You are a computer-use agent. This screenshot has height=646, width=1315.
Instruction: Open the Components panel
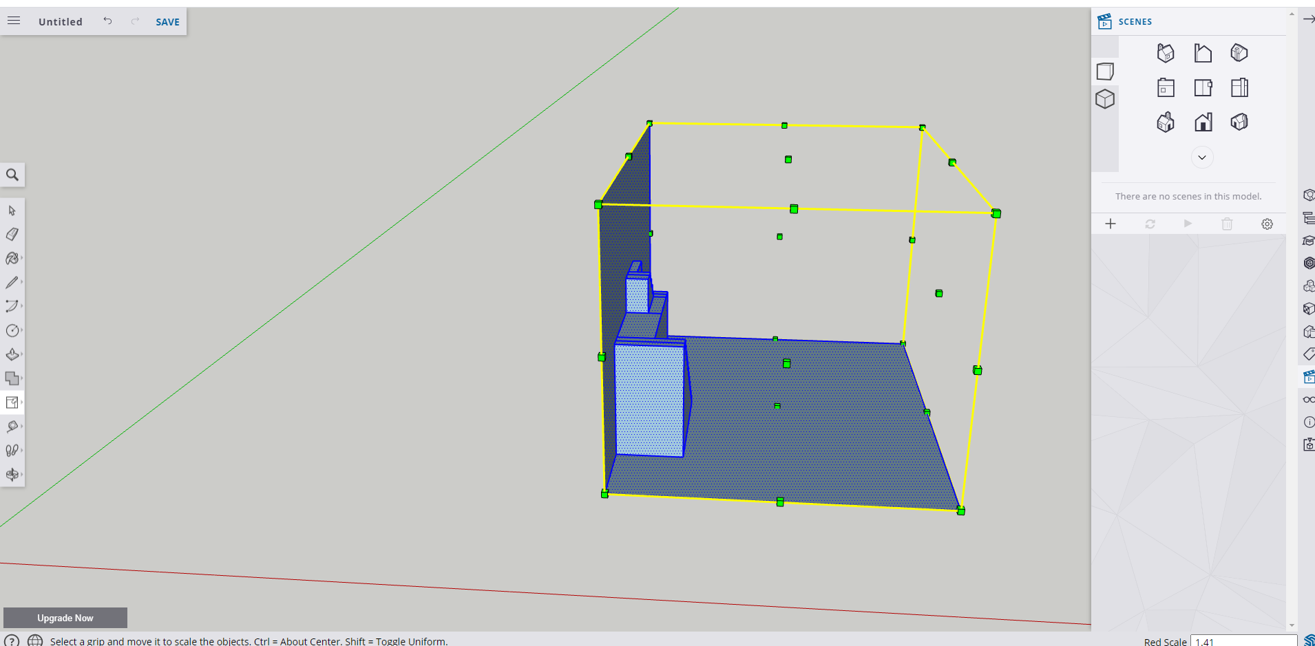click(1308, 286)
